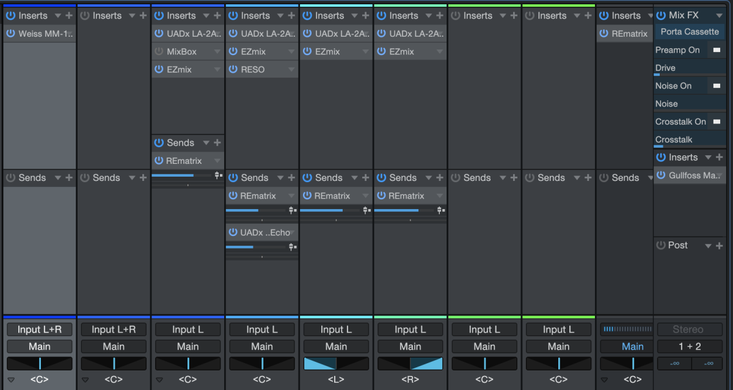Add a plug-in to the Post section
This screenshot has width=733, height=390.
point(719,245)
